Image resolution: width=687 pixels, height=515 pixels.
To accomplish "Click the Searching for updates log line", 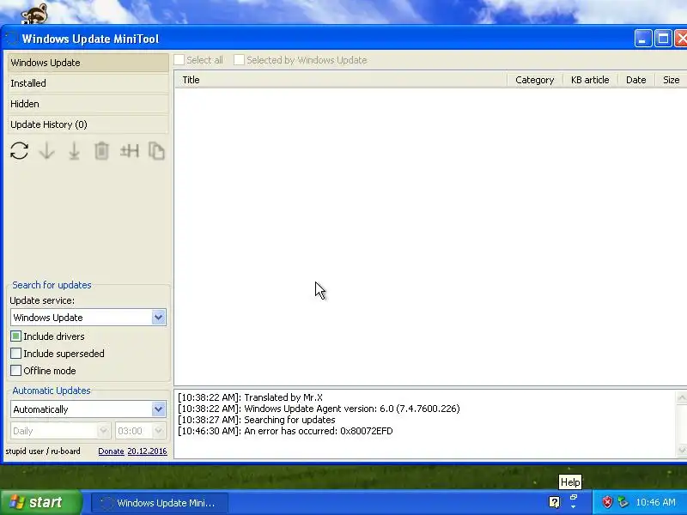I will click(256, 420).
